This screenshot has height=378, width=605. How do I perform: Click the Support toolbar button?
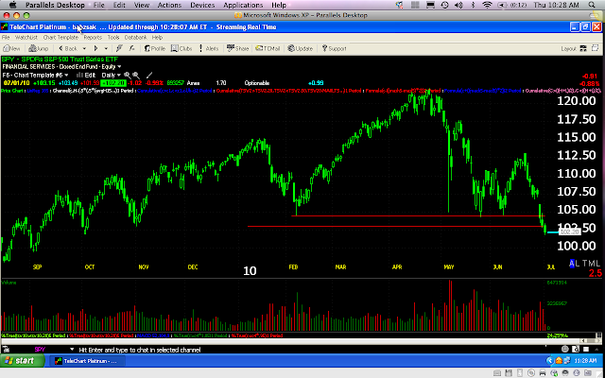pos(334,48)
